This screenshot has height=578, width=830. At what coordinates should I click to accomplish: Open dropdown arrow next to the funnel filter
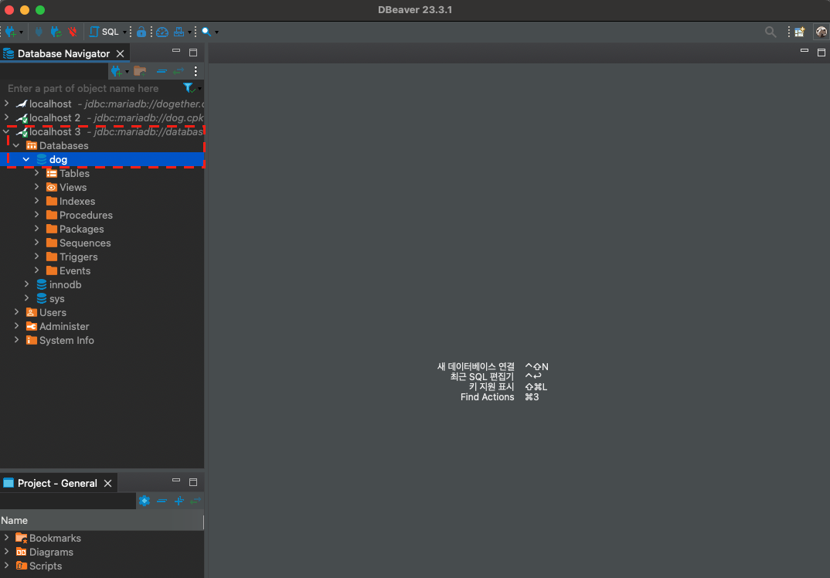tap(199, 88)
